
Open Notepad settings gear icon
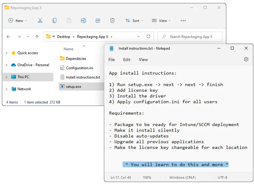246,59
